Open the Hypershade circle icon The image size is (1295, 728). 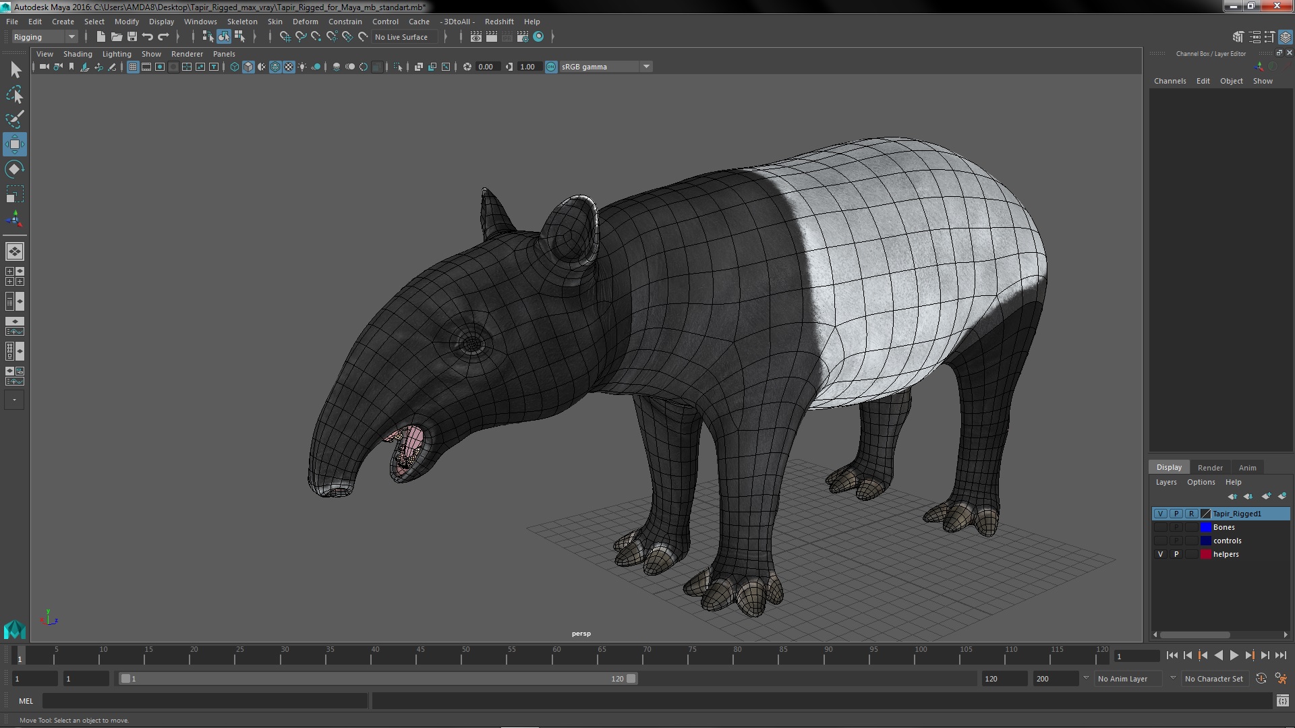click(x=538, y=37)
